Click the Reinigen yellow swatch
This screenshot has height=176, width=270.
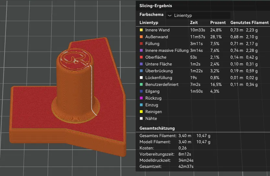pyautogui.click(x=141, y=111)
